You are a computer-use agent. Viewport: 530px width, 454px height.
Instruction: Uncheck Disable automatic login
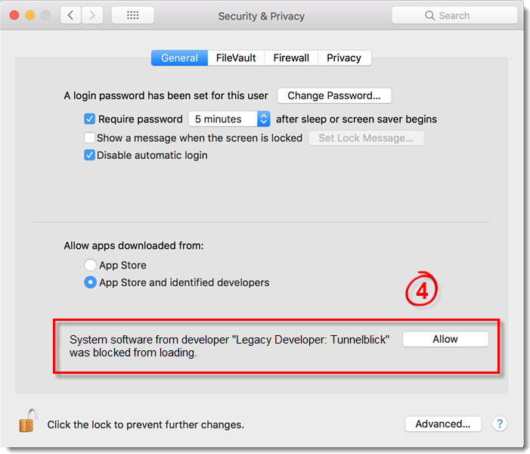89,155
